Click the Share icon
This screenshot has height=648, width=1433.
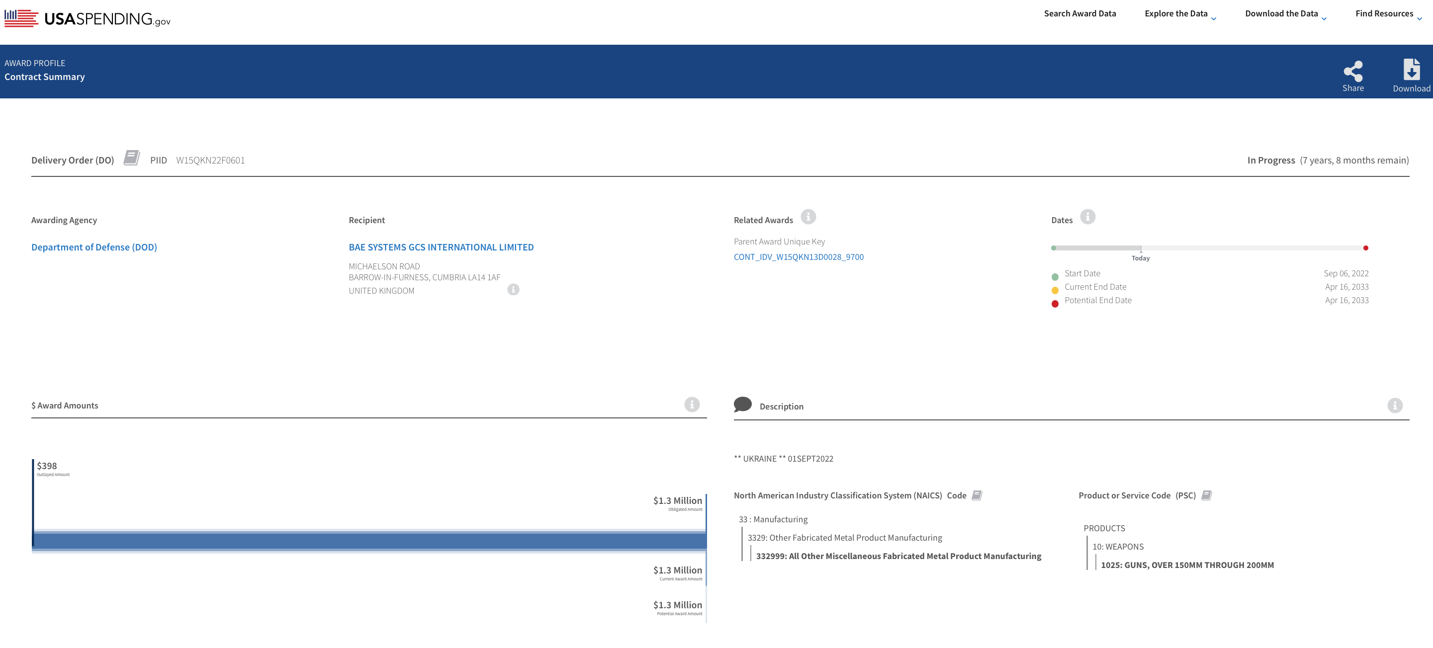pyautogui.click(x=1352, y=71)
